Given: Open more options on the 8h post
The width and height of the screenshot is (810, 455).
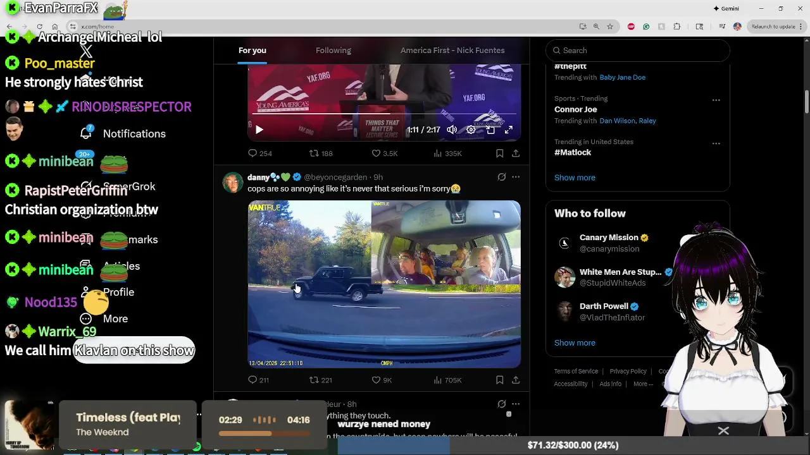Looking at the screenshot, I should pyautogui.click(x=516, y=404).
